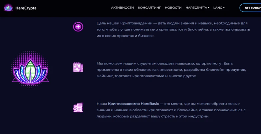Click the green leaf center of lotus emblem

coord(30,69)
